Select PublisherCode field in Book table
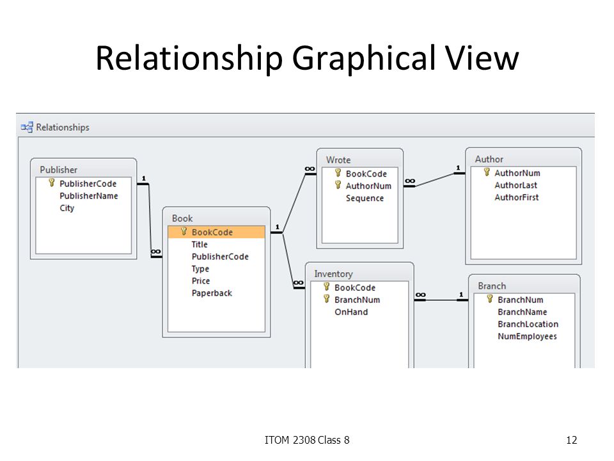The height and width of the screenshot is (461, 614). (216, 256)
